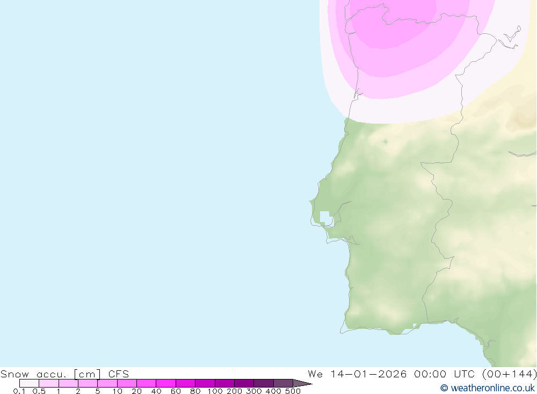Select the legend swatch between 40 and 60
537x394 pixels.
(166, 383)
